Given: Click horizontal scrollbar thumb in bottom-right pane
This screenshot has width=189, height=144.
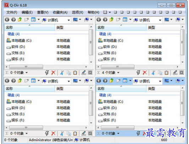Looking at the screenshot, I should pos(118,128).
